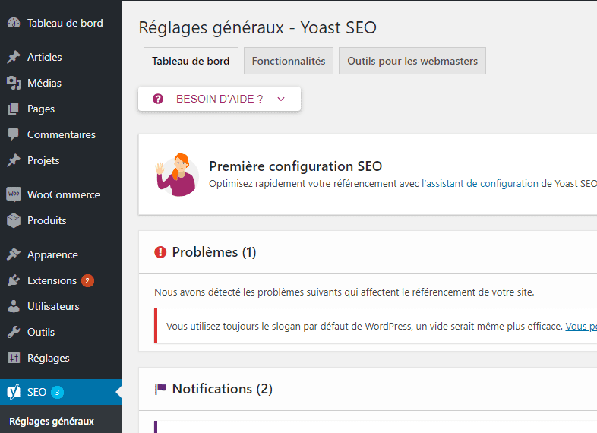Click the Yoast SEO logo icon
The image size is (597, 433).
[x=14, y=392]
